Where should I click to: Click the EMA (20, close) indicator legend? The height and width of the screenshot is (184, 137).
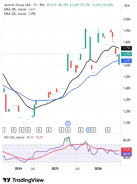click(20, 14)
